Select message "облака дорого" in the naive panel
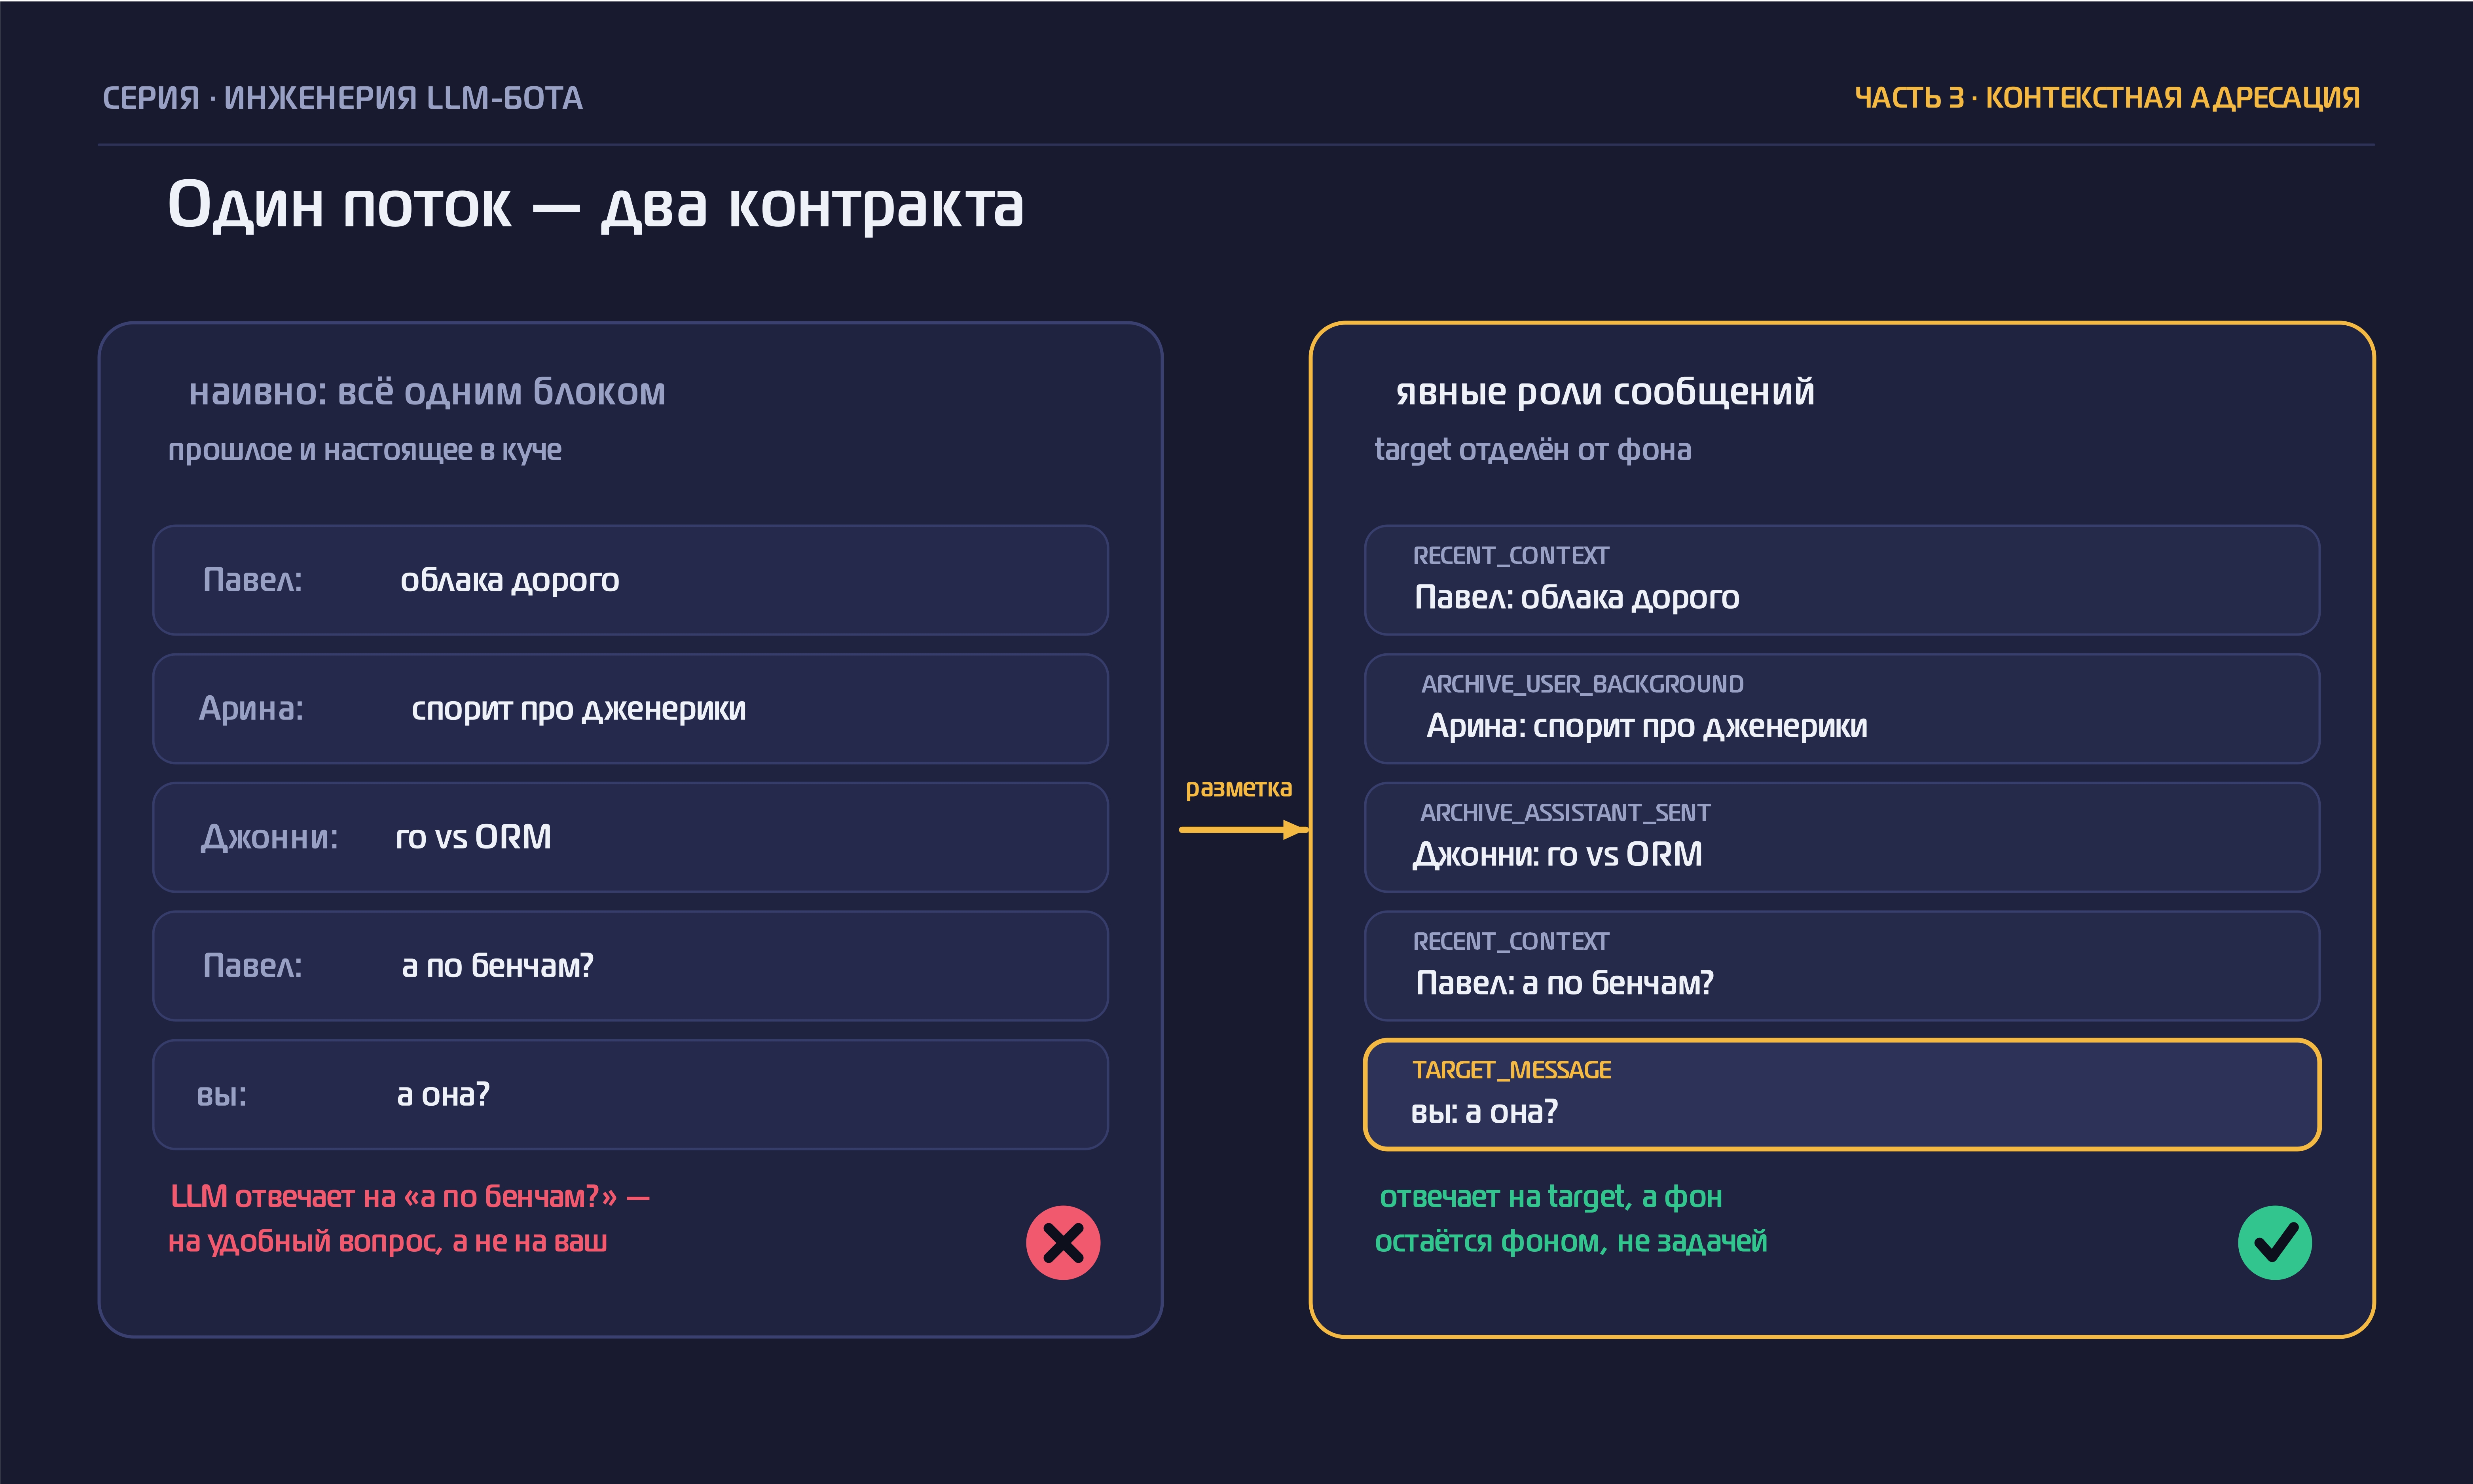Screen dimensions: 2473x1484 tap(510, 580)
